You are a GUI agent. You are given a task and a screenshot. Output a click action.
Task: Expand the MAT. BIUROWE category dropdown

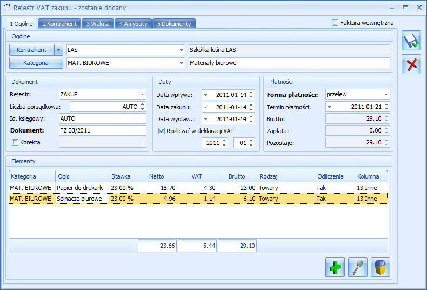pos(181,63)
